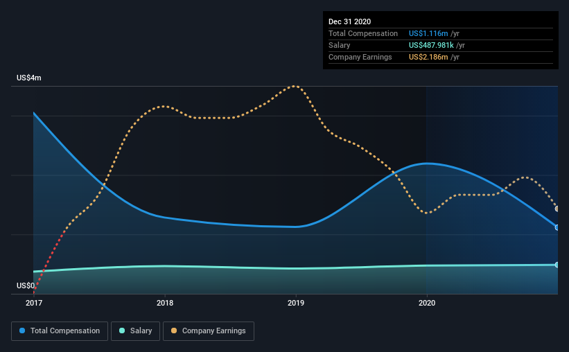569x352 pixels.
Task: Click the US$2.186m company earnings value
Action: click(428, 57)
